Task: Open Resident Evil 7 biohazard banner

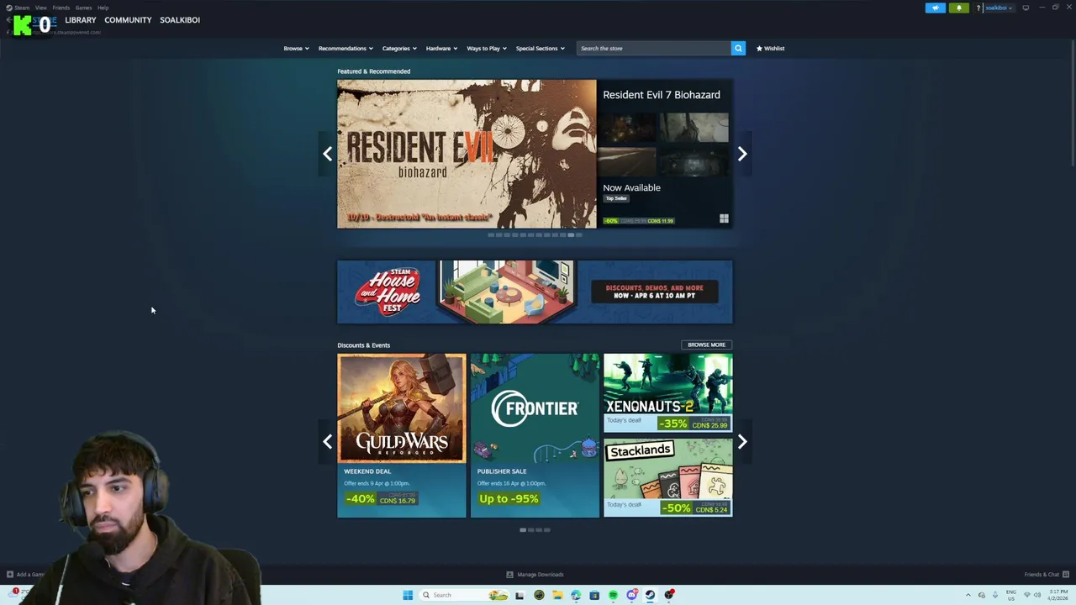Action: (467, 154)
